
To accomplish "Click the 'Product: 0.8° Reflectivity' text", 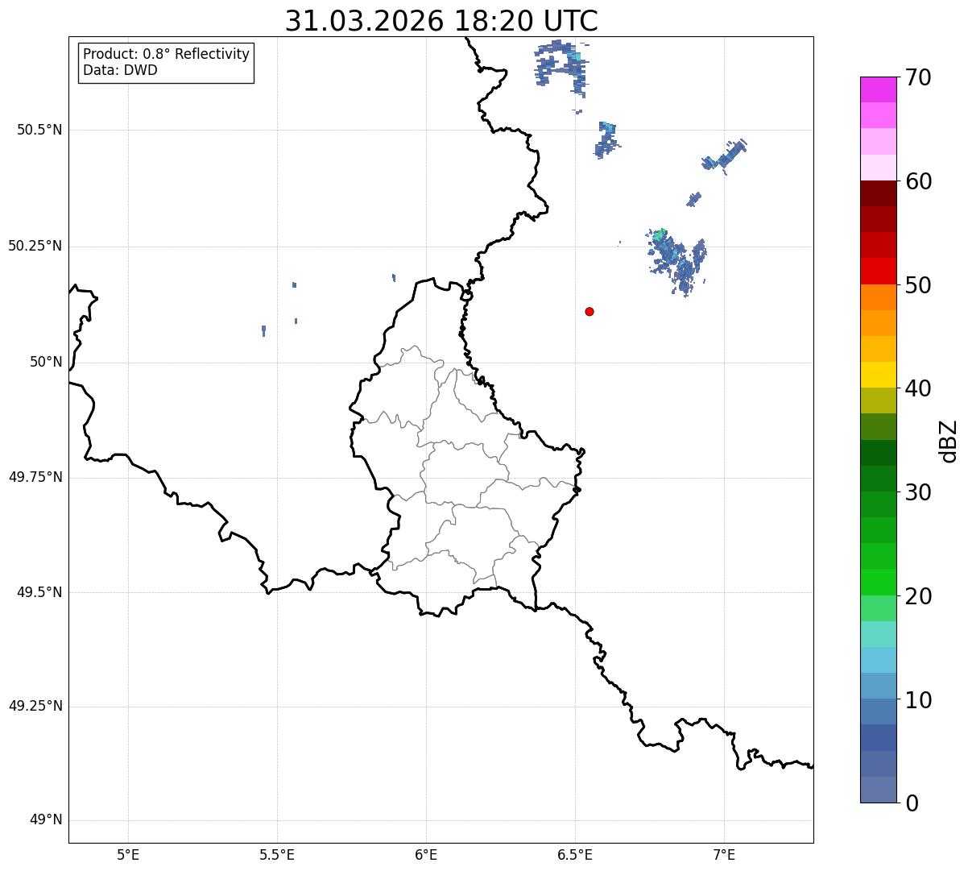I will click(167, 54).
